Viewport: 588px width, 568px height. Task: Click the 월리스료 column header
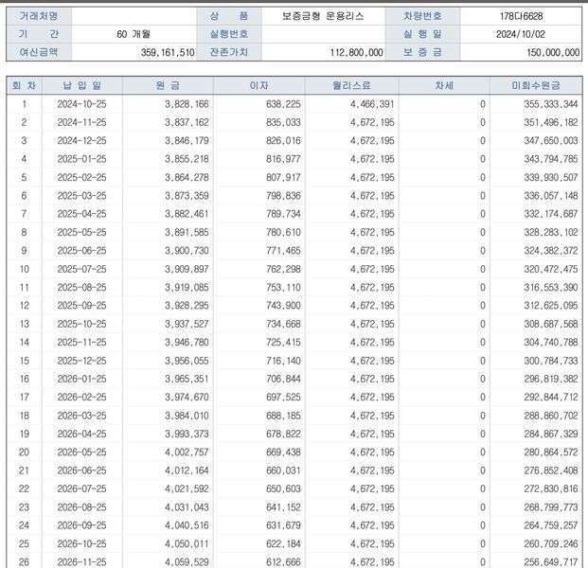351,85
